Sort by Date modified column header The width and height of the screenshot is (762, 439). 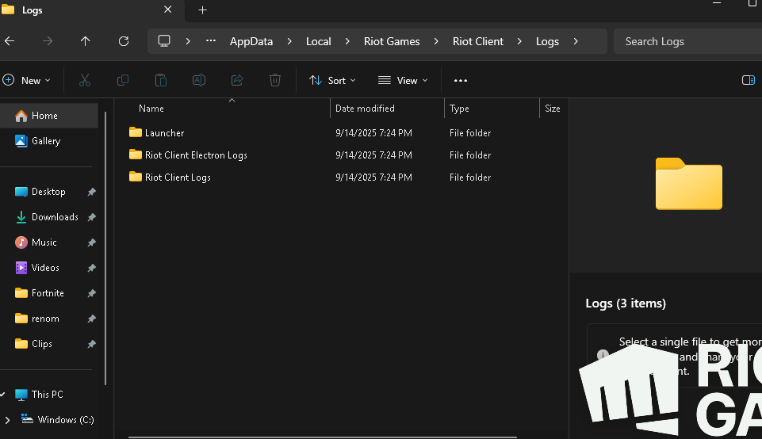387,109
